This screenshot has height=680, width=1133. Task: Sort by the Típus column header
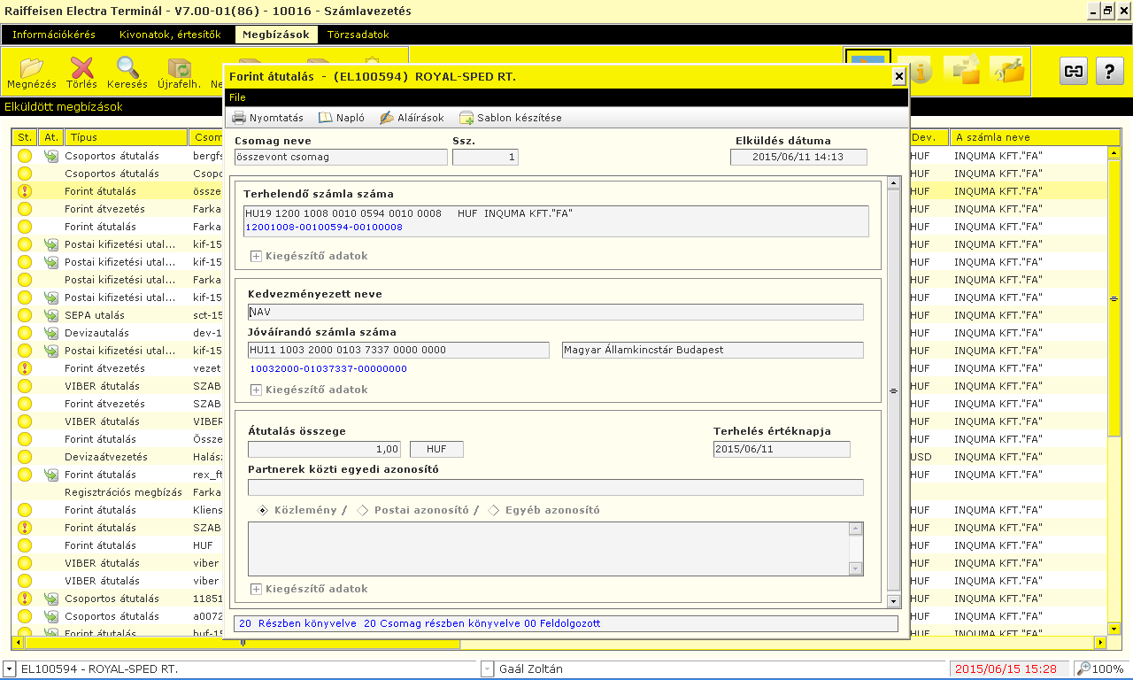click(x=127, y=137)
